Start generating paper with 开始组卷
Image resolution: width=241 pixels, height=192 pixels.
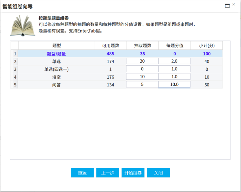[x=133, y=173]
